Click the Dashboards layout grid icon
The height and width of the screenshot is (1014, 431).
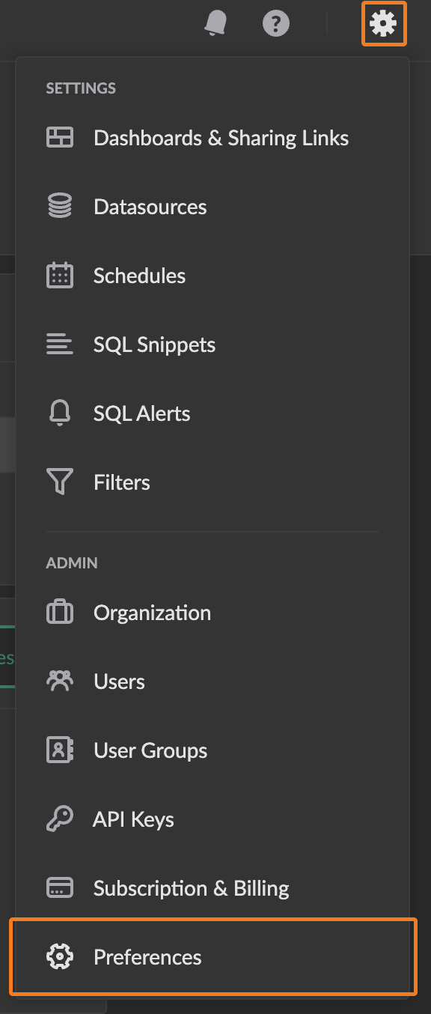pos(60,138)
